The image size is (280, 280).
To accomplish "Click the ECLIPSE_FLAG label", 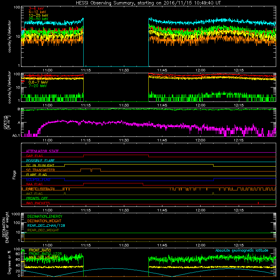I will tap(38, 180).
